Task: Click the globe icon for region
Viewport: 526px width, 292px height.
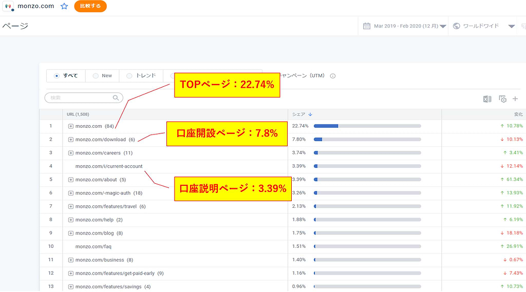Action: (456, 26)
